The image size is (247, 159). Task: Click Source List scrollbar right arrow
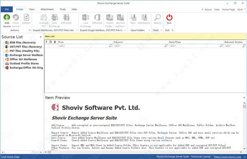coord(41,152)
